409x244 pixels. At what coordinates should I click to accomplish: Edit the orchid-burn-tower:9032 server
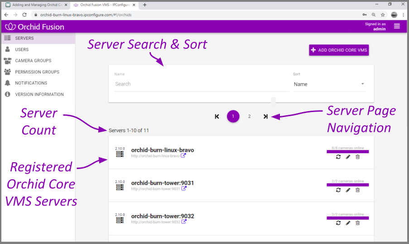pos(348,223)
